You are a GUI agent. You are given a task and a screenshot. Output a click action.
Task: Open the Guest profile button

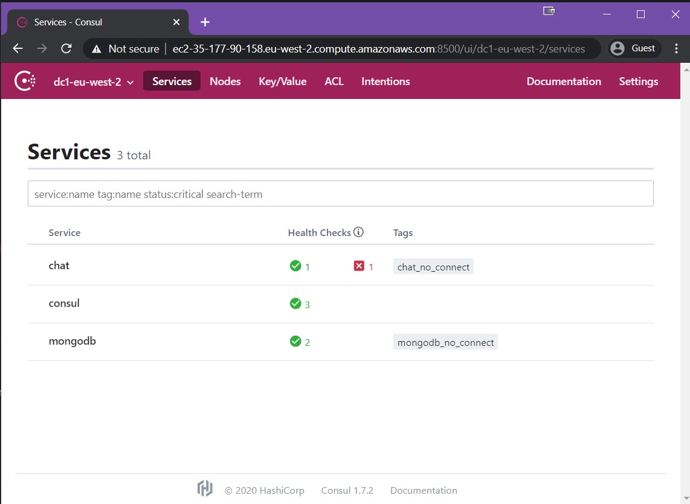coord(634,48)
